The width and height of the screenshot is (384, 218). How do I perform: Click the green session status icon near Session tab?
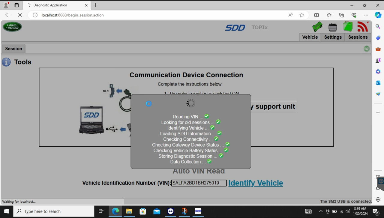367,48
